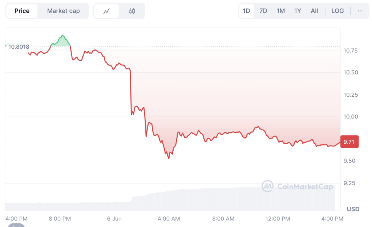The width and height of the screenshot is (372, 227).
Task: Click the CoinMarketCap watermark logo
Action: [x=297, y=186]
